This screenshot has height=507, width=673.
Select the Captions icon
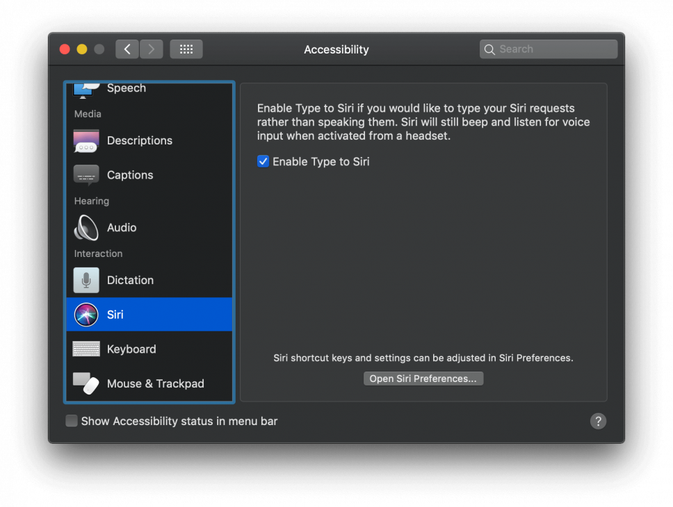click(86, 174)
